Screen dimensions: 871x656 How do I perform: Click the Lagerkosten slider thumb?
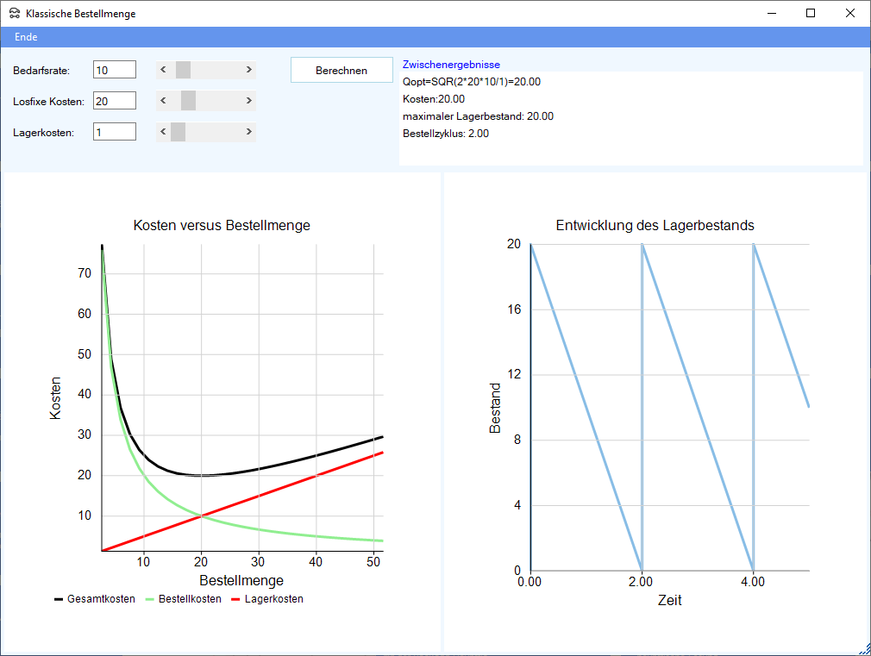coord(178,132)
